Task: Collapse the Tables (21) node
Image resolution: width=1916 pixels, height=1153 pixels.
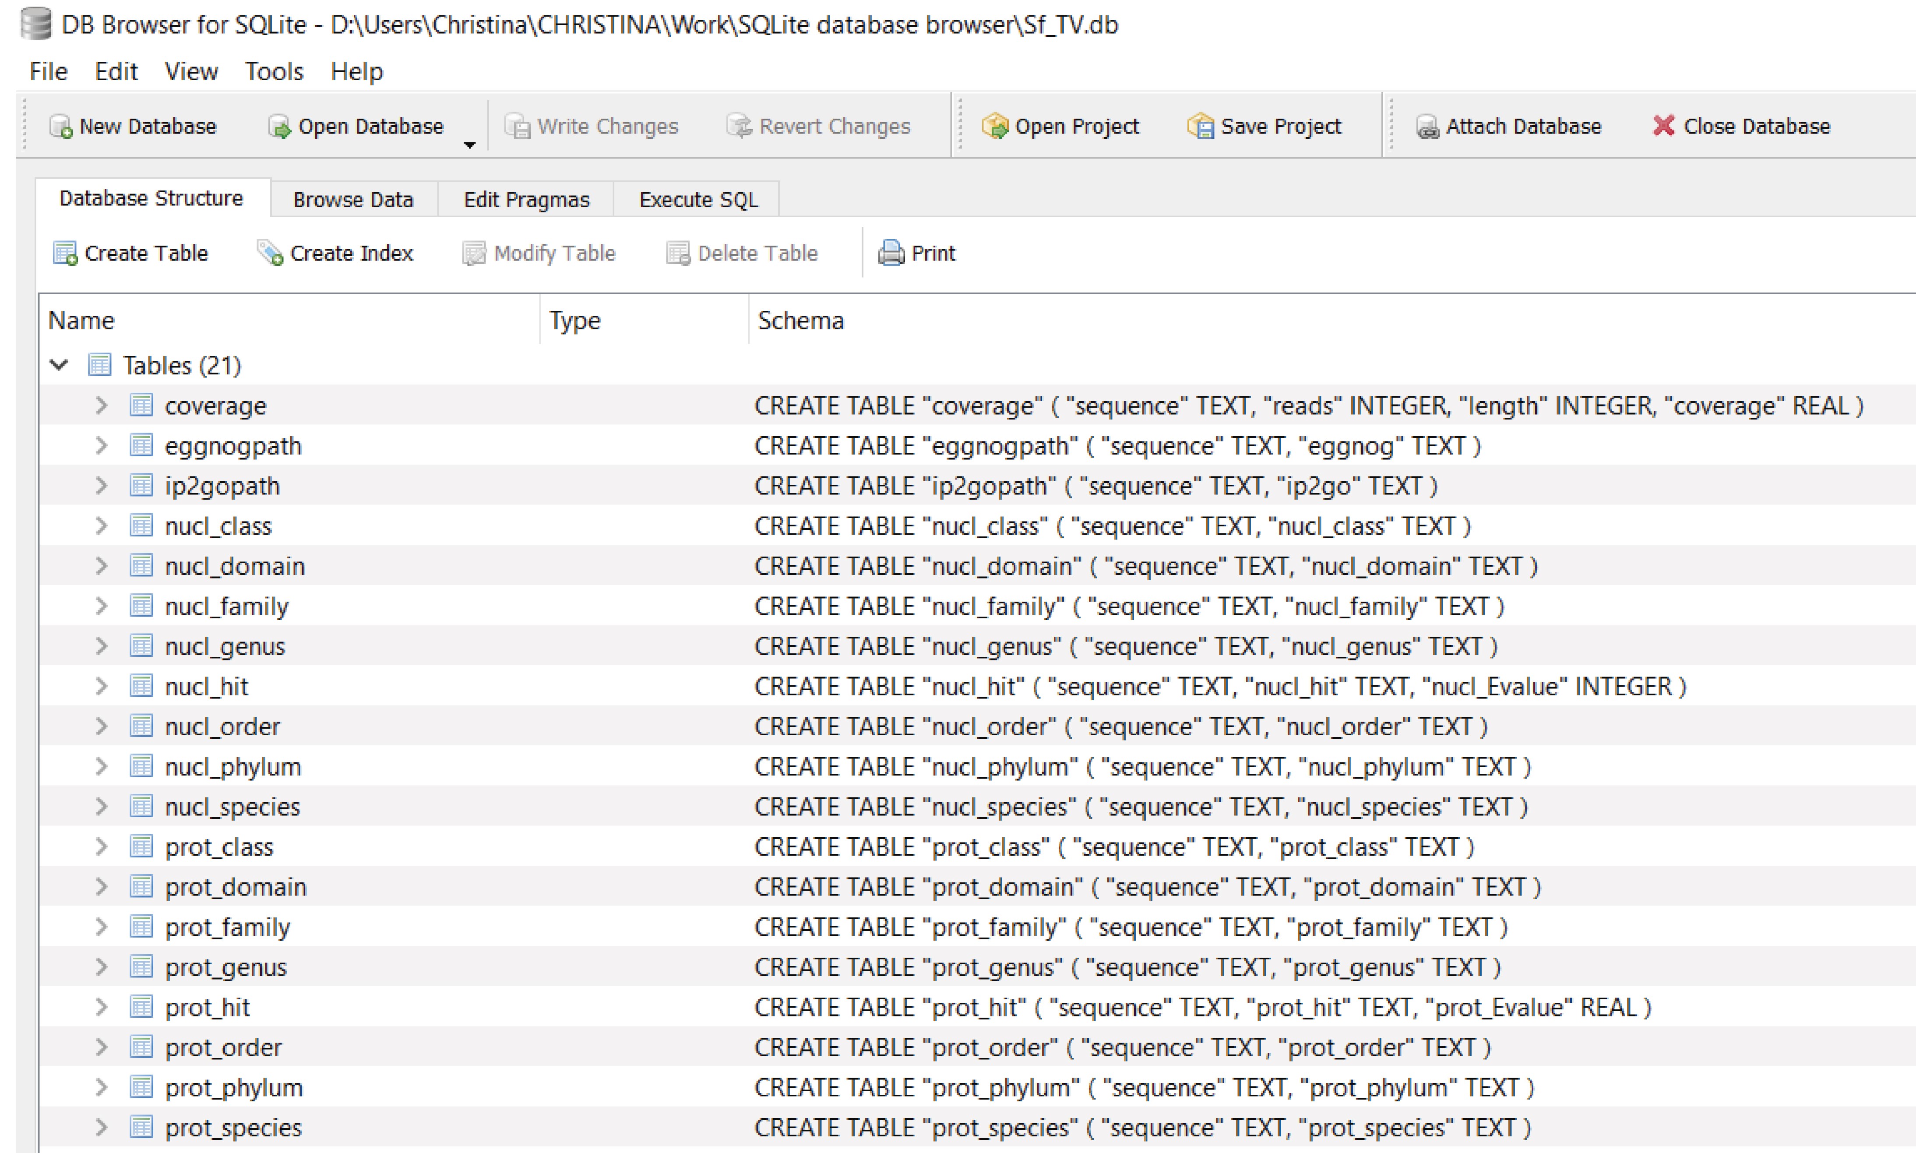Action: [x=59, y=364]
